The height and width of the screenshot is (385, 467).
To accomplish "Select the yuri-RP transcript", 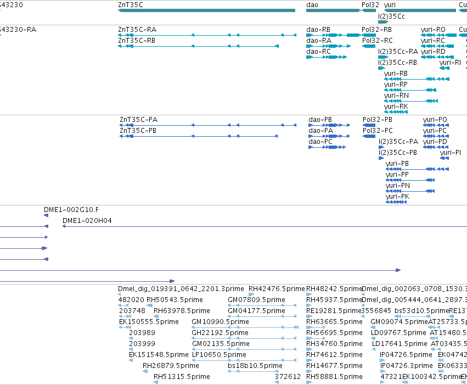I will point(410,90).
